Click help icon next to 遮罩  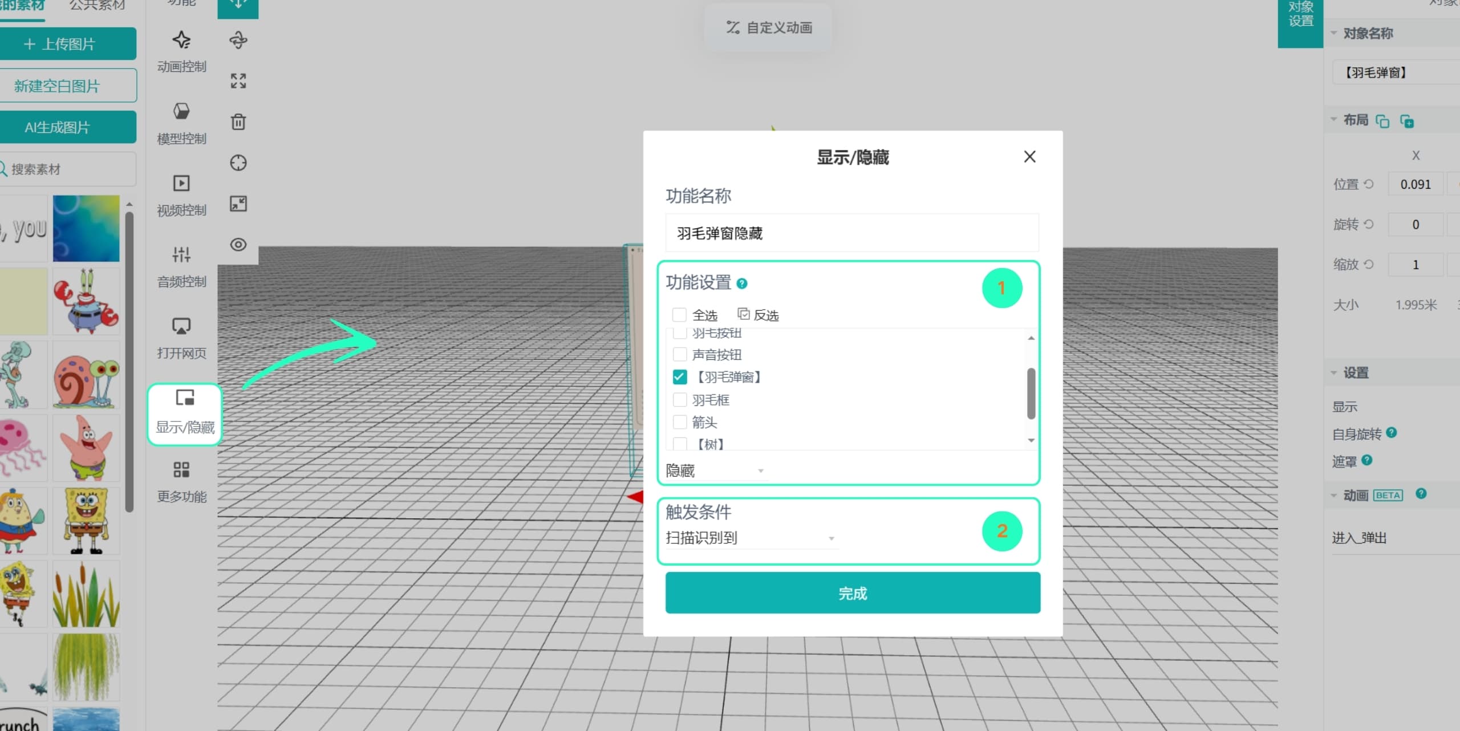point(1367,460)
